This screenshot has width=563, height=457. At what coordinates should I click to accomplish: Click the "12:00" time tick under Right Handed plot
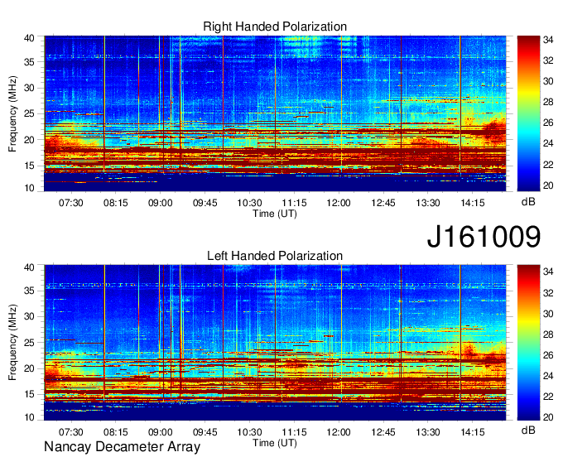click(339, 203)
